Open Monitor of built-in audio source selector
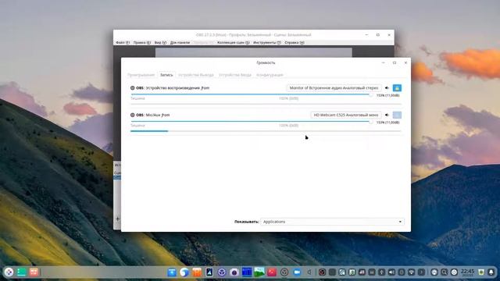The image size is (500, 281). click(x=334, y=88)
